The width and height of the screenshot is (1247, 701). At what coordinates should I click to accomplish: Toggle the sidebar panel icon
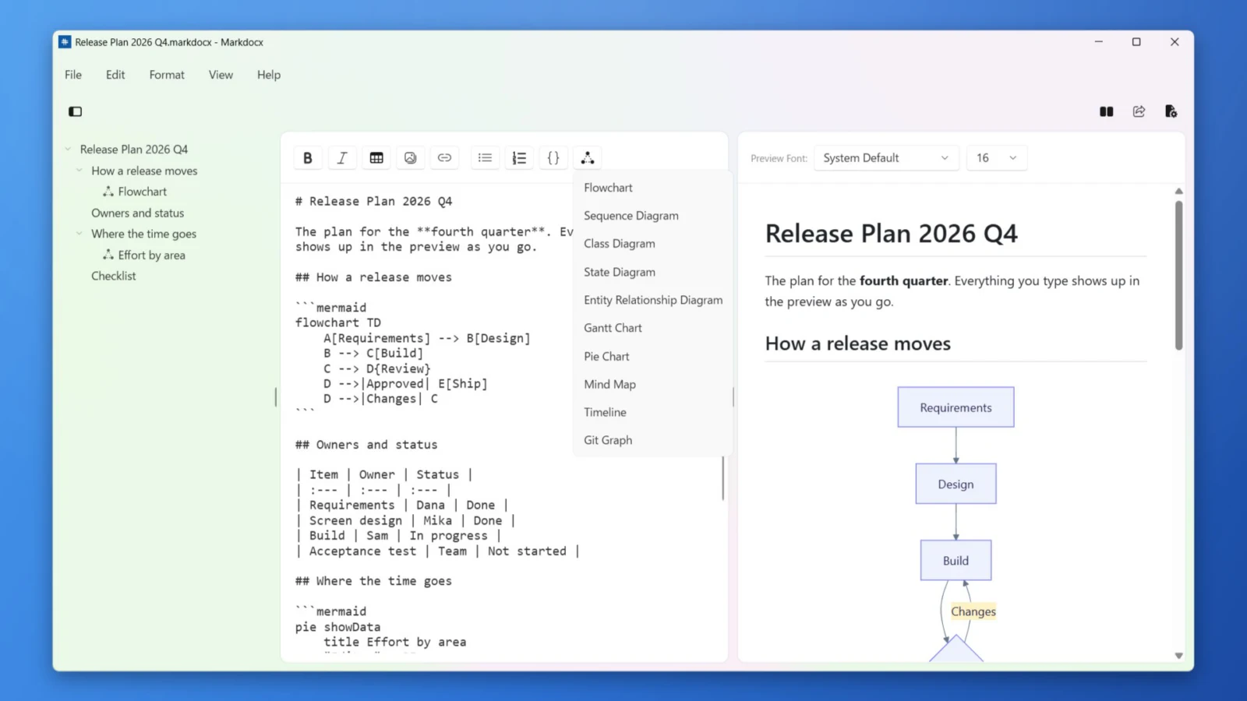(x=76, y=111)
